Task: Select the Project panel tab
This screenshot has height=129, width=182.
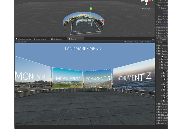Action: pyautogui.click(x=162, y=39)
